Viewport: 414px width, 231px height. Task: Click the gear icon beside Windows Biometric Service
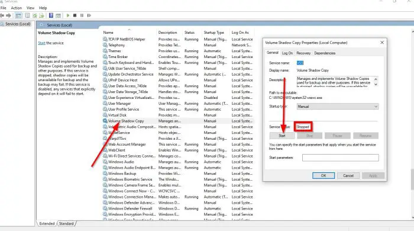[105, 179]
